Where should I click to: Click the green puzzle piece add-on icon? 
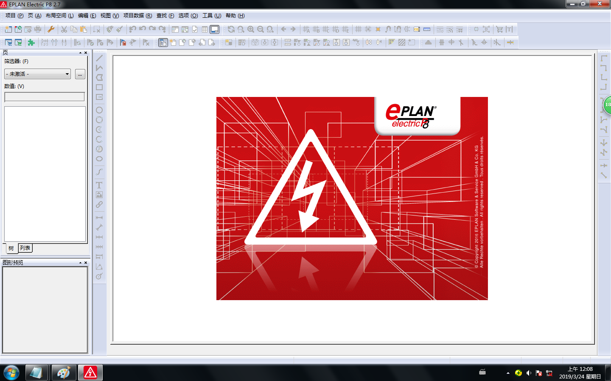(x=31, y=42)
